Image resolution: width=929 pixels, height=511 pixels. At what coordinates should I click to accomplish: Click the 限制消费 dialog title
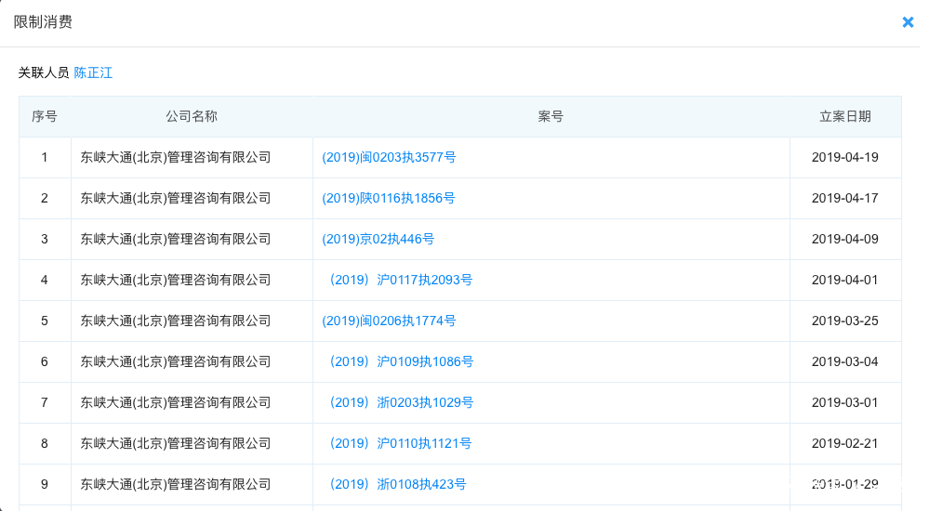pos(43,22)
